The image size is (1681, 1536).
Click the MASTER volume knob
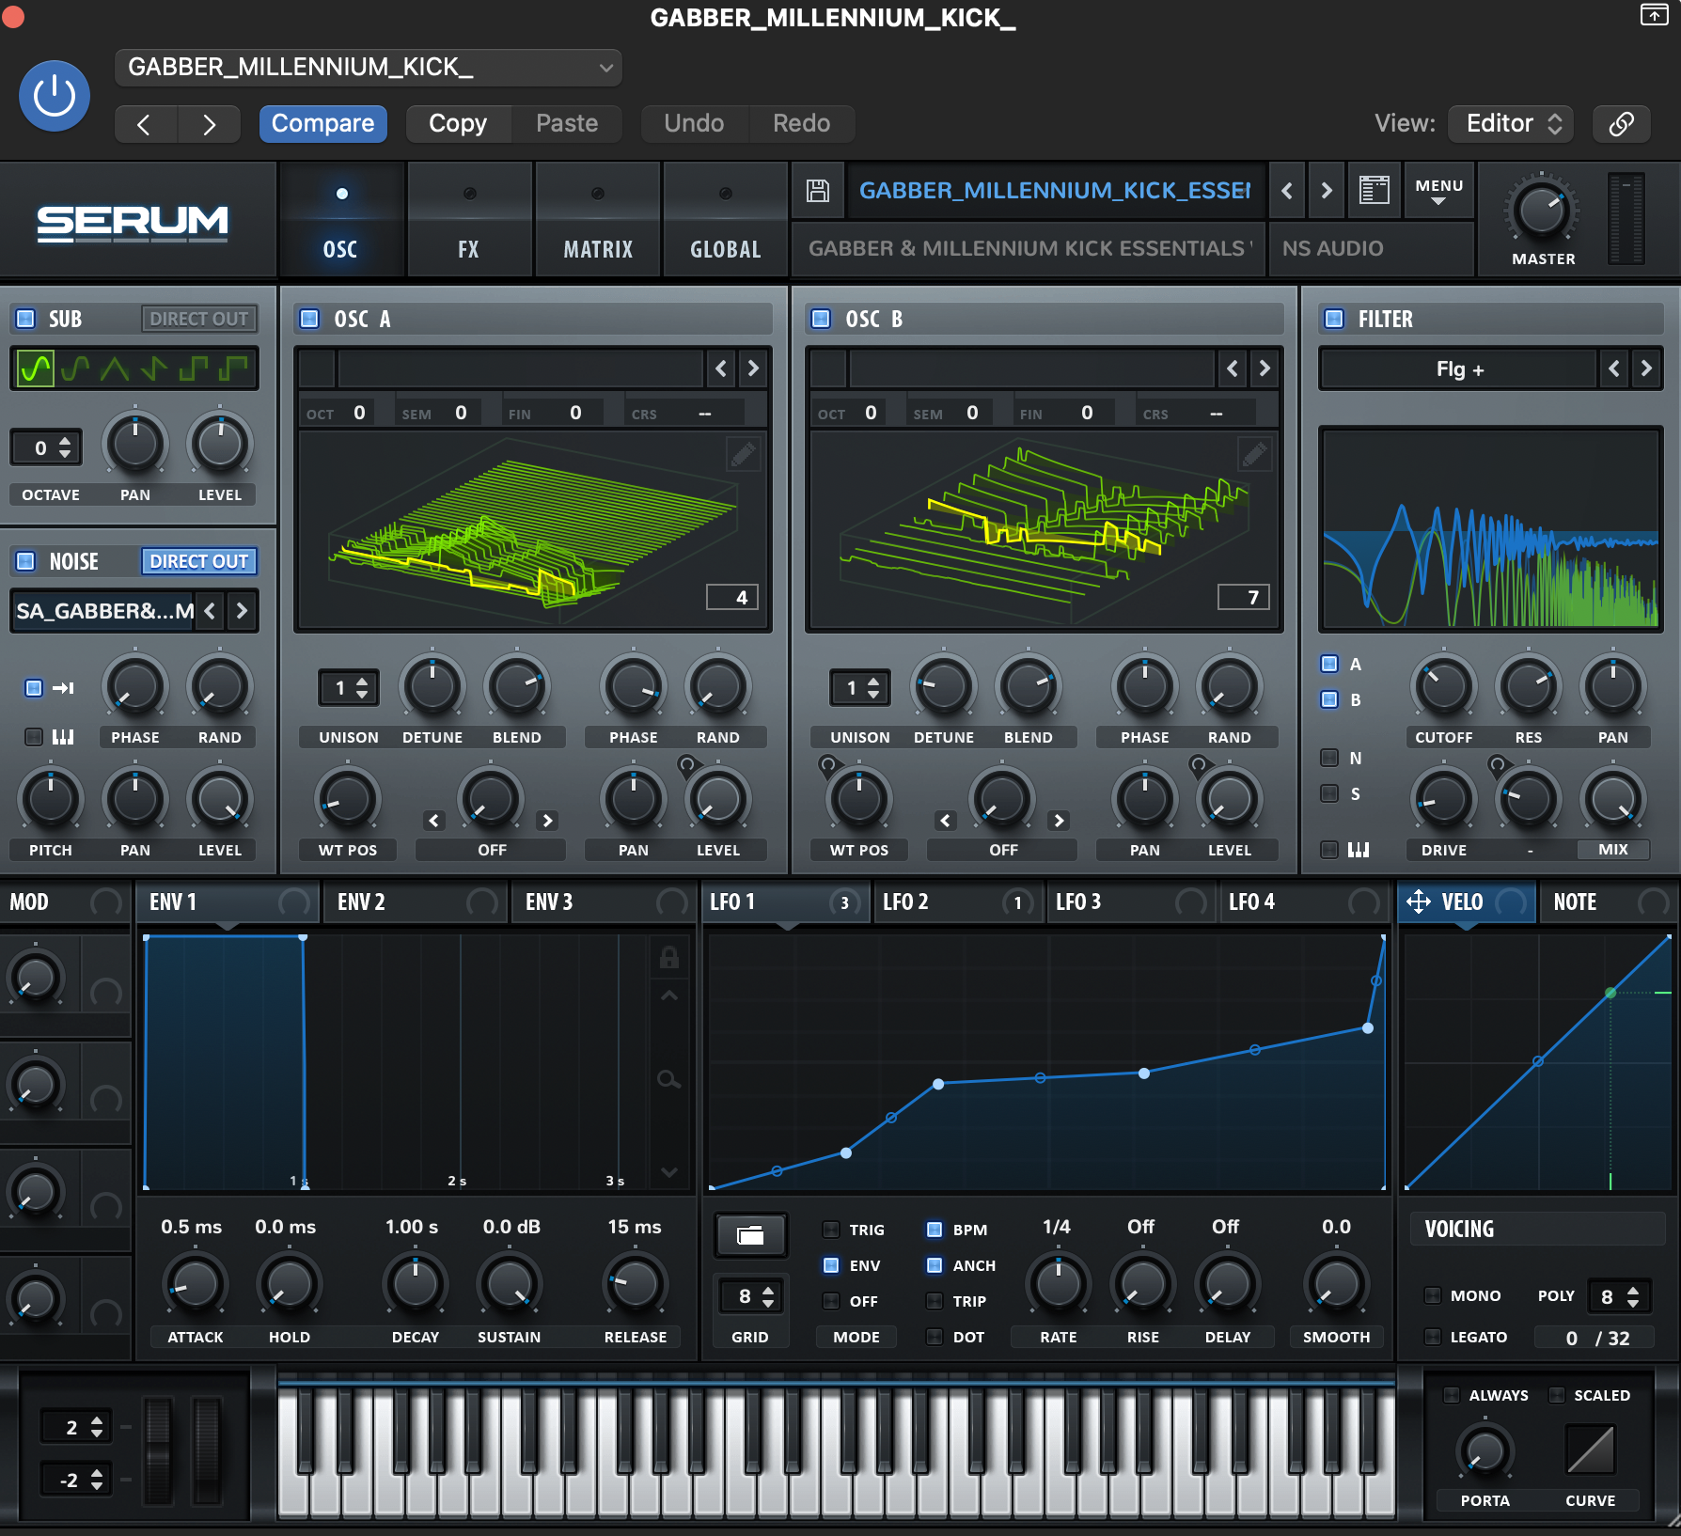click(1542, 211)
